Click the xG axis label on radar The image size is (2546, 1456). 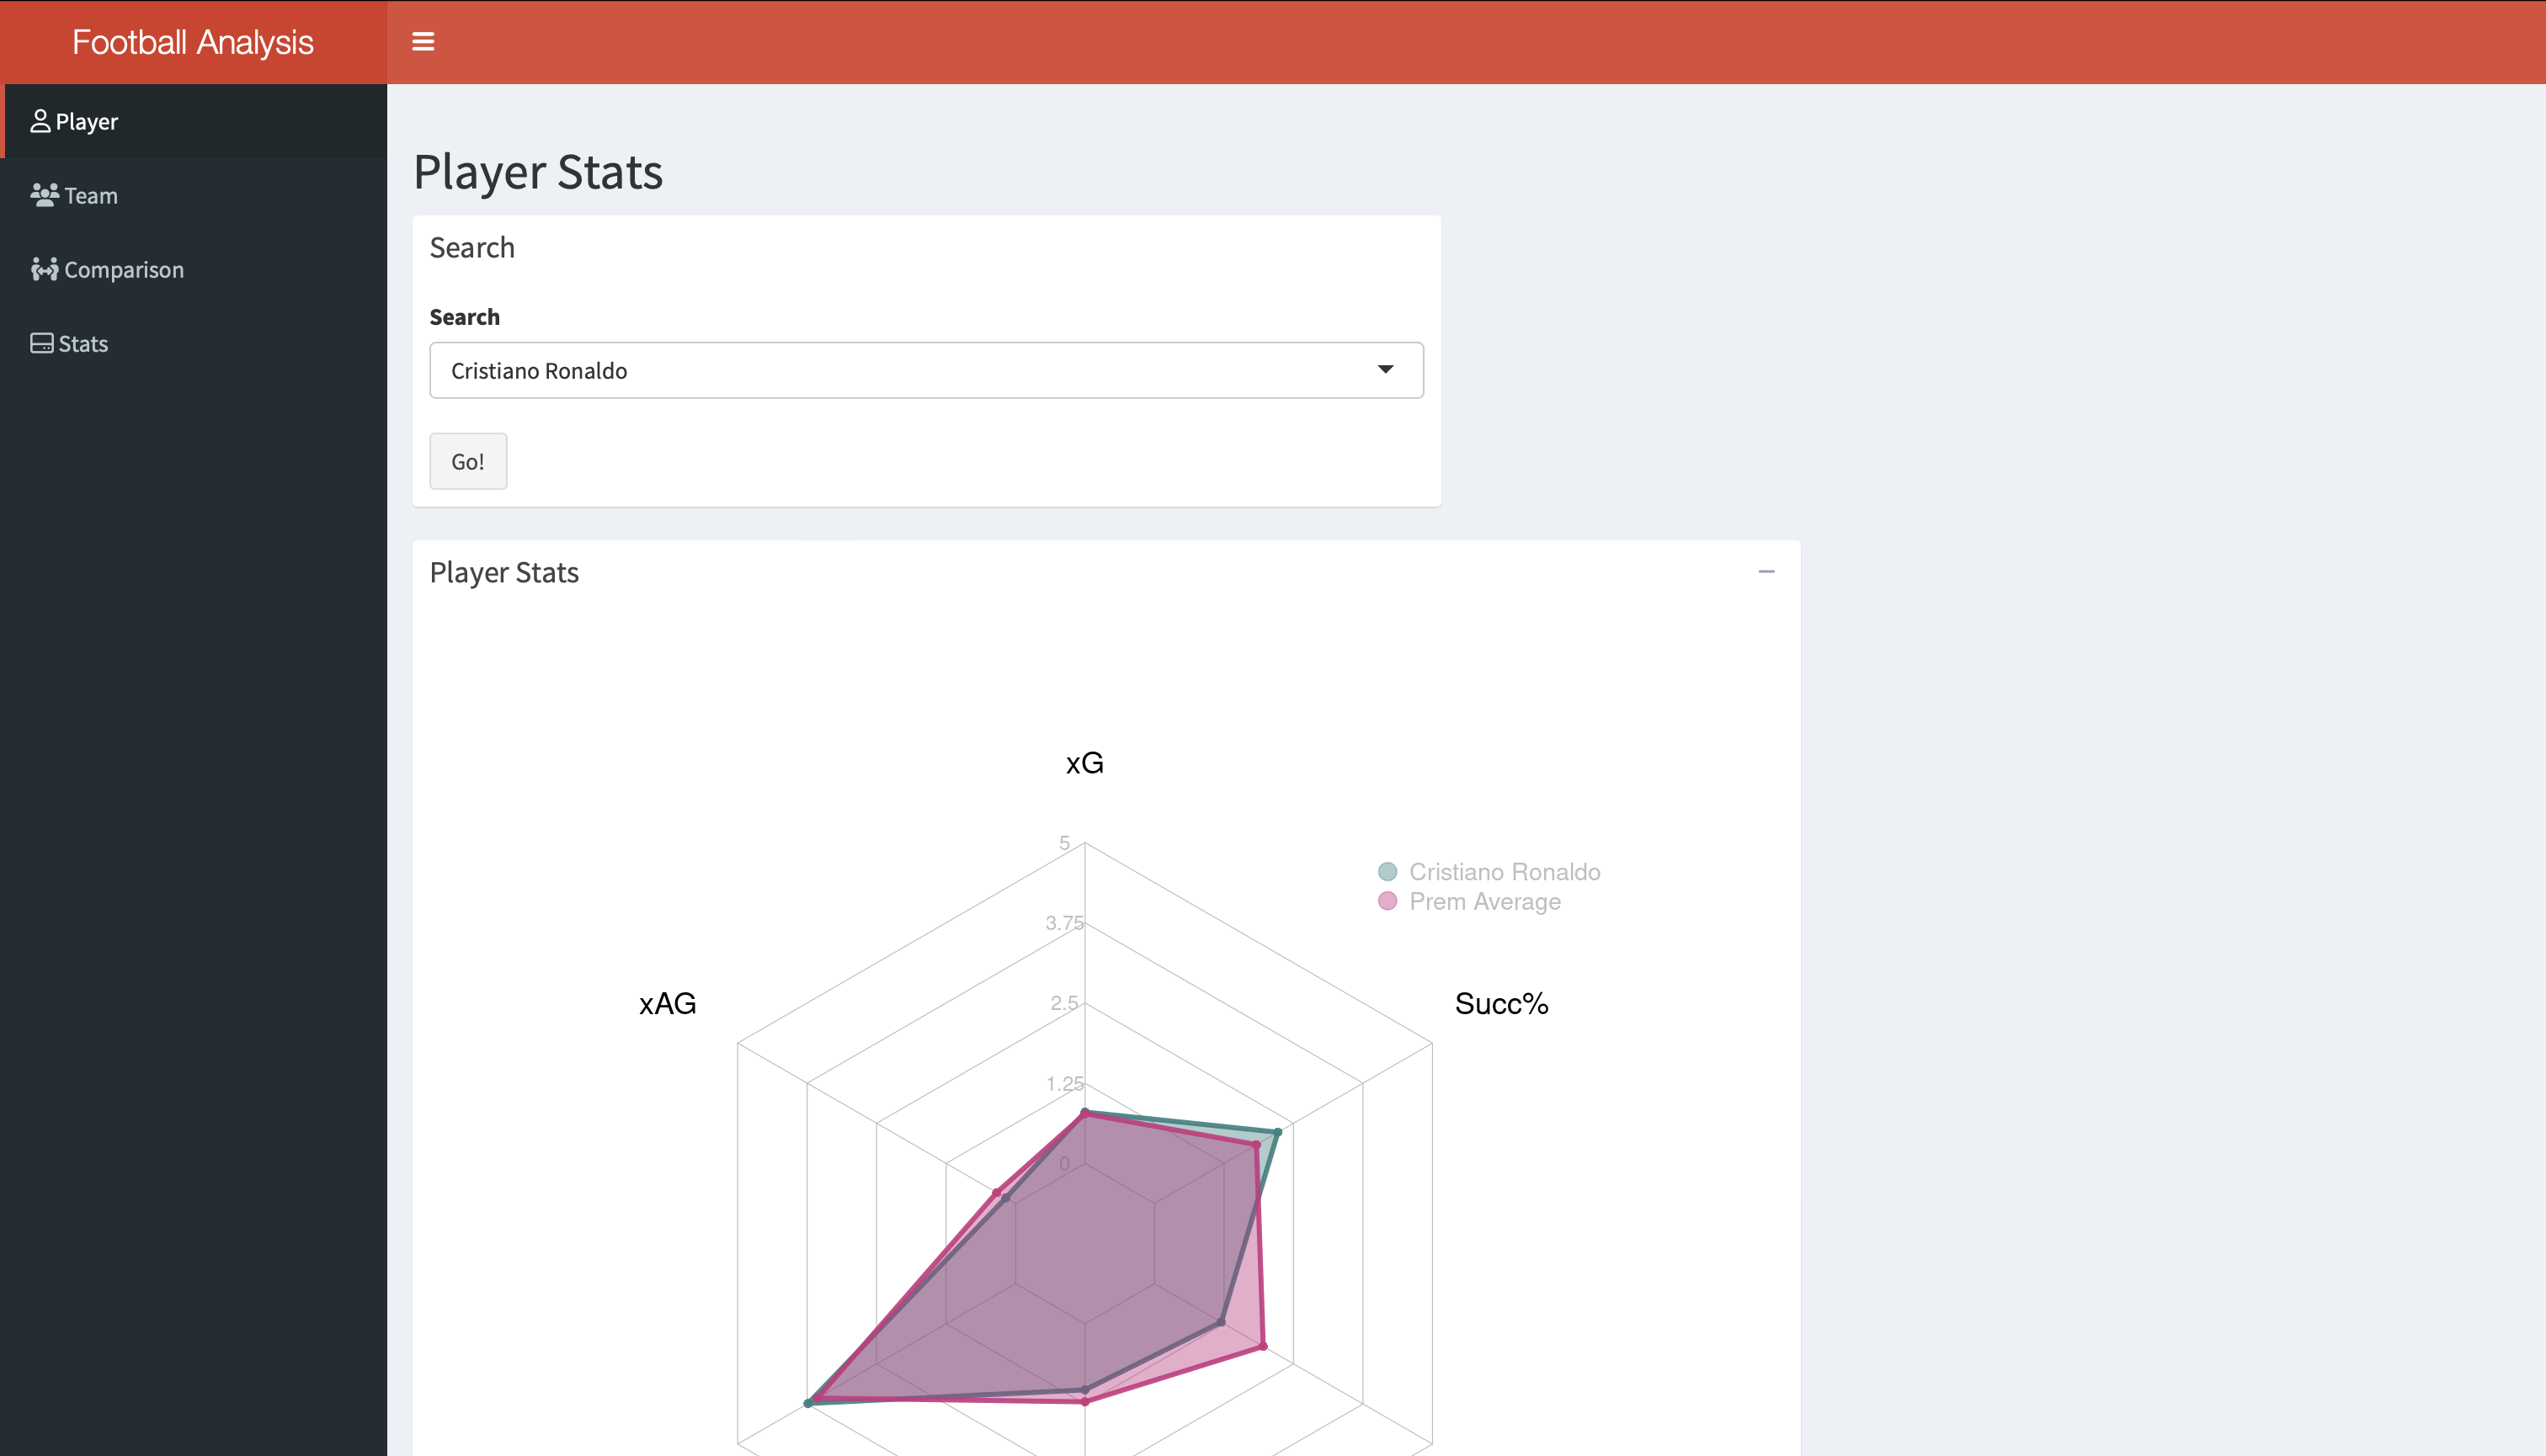click(x=1084, y=764)
